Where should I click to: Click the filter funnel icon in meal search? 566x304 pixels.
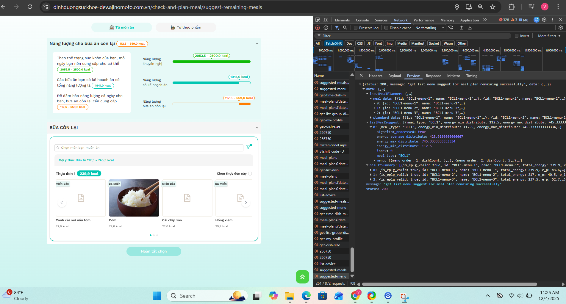click(249, 146)
